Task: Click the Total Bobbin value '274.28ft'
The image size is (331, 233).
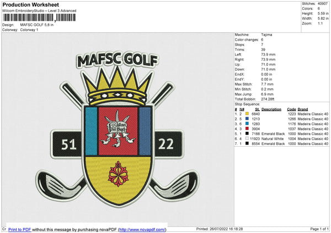Action: (x=268, y=99)
